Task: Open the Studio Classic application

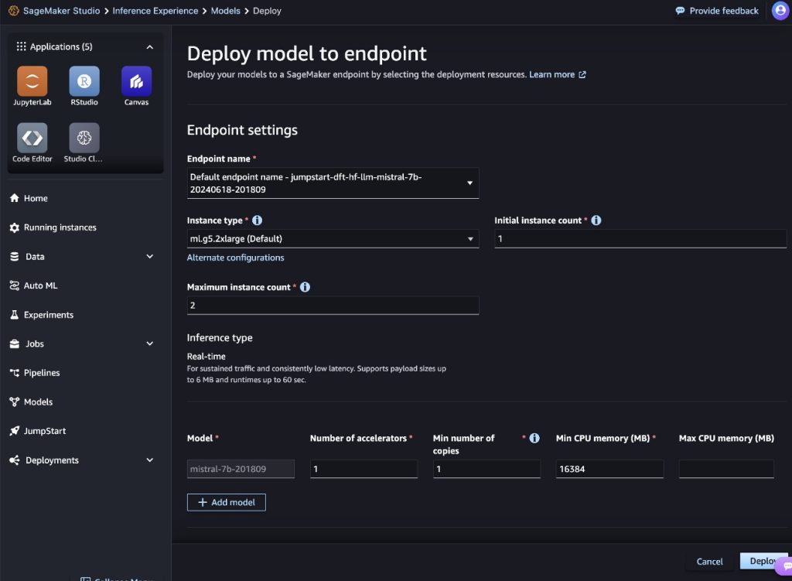Action: click(84, 138)
